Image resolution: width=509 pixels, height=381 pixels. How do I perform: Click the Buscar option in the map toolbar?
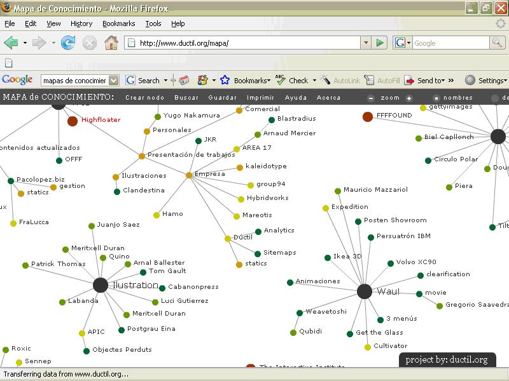(186, 98)
